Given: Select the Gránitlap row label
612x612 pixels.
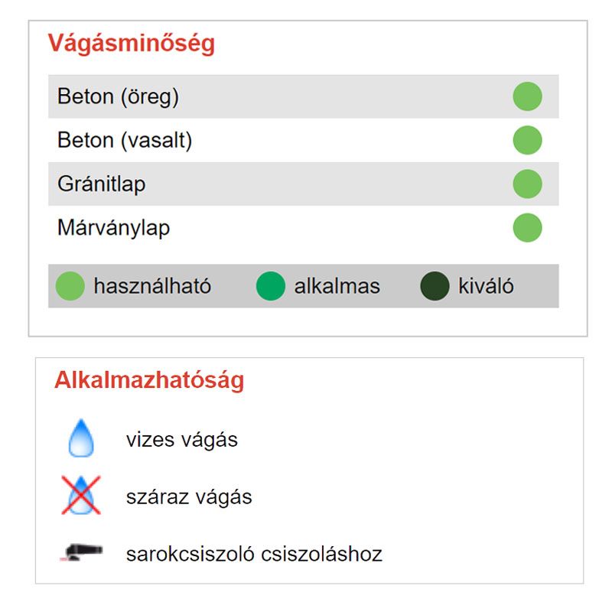Looking at the screenshot, I should (101, 184).
